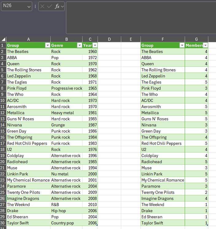Click year cell 1996

[90, 156]
